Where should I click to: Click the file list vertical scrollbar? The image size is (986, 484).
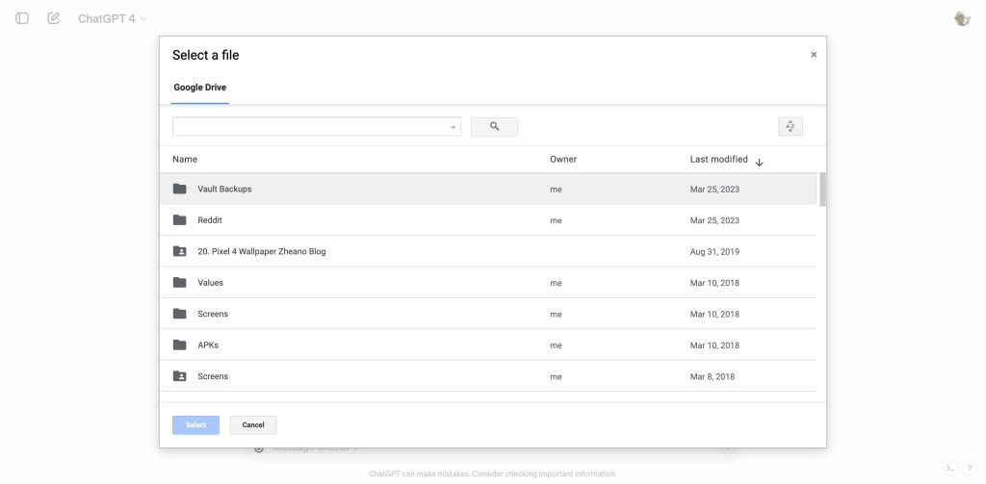coord(822,190)
